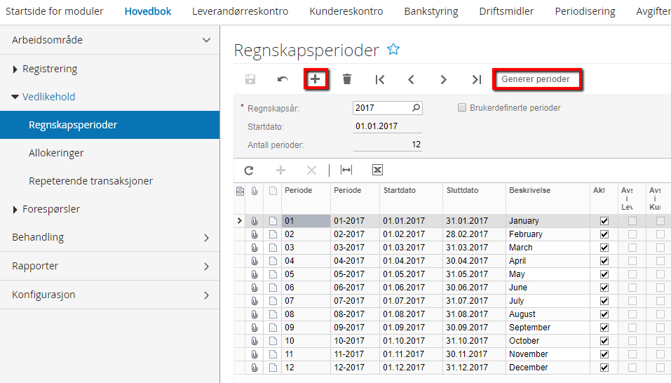Click the Startdato field 01.01.2017
Image resolution: width=671 pixels, height=383 pixels.
[387, 126]
